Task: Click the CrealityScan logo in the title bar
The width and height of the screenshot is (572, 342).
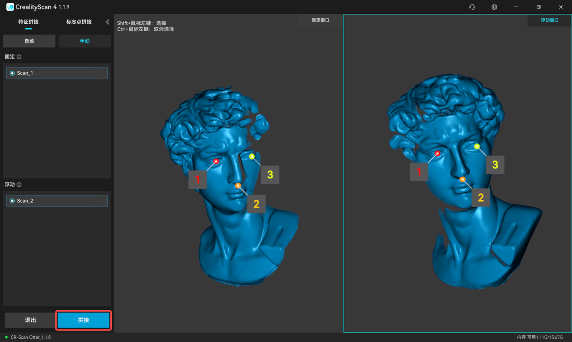Action: 10,7
